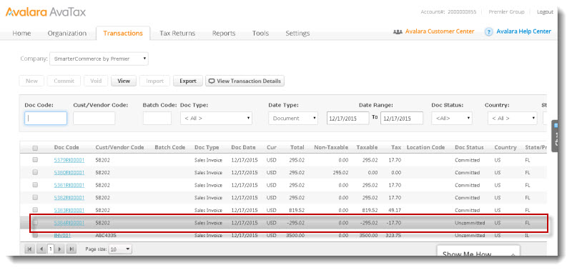Image resolution: width=572 pixels, height=270 pixels.
Task: Click the Batch Code input field
Action: 157,118
